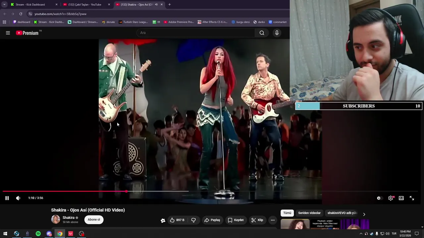Select the Tümü filter chip
424x238 pixels.
(287, 213)
